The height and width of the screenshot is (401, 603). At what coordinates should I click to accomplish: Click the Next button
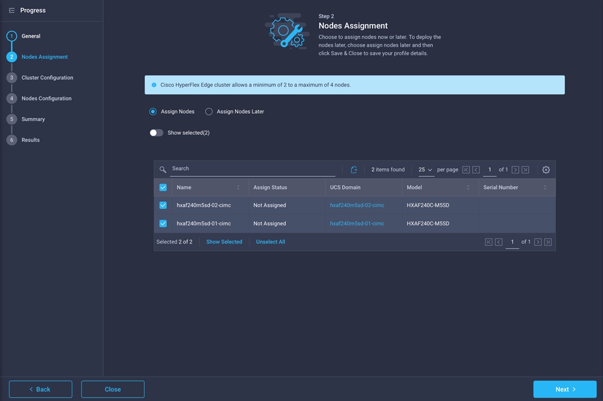point(565,390)
